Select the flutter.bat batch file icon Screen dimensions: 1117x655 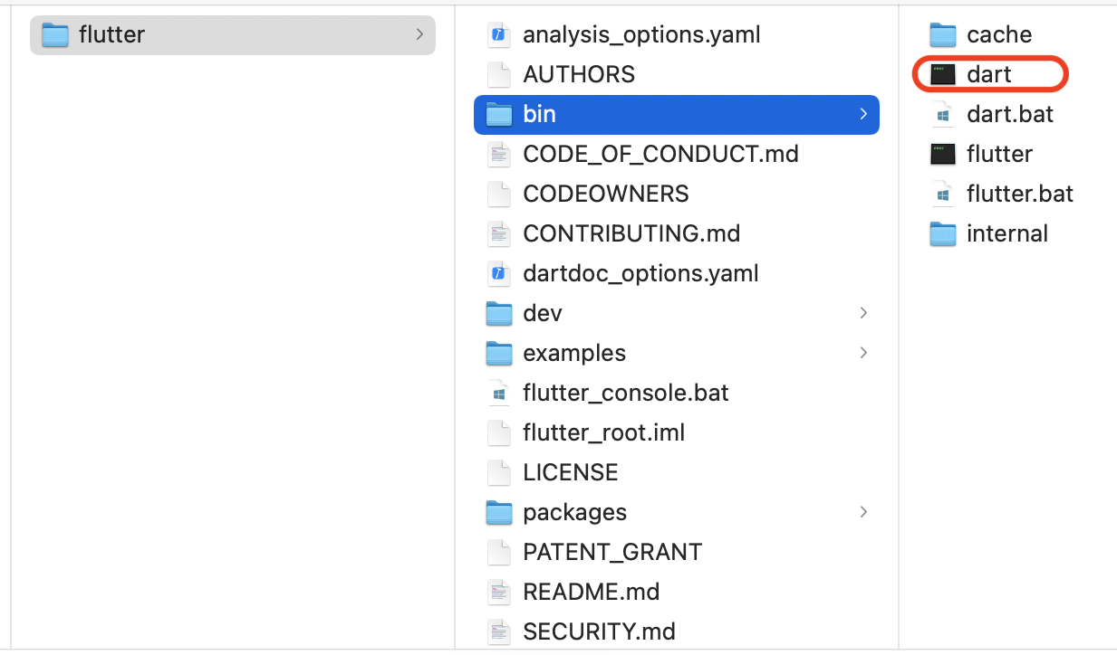tap(943, 194)
